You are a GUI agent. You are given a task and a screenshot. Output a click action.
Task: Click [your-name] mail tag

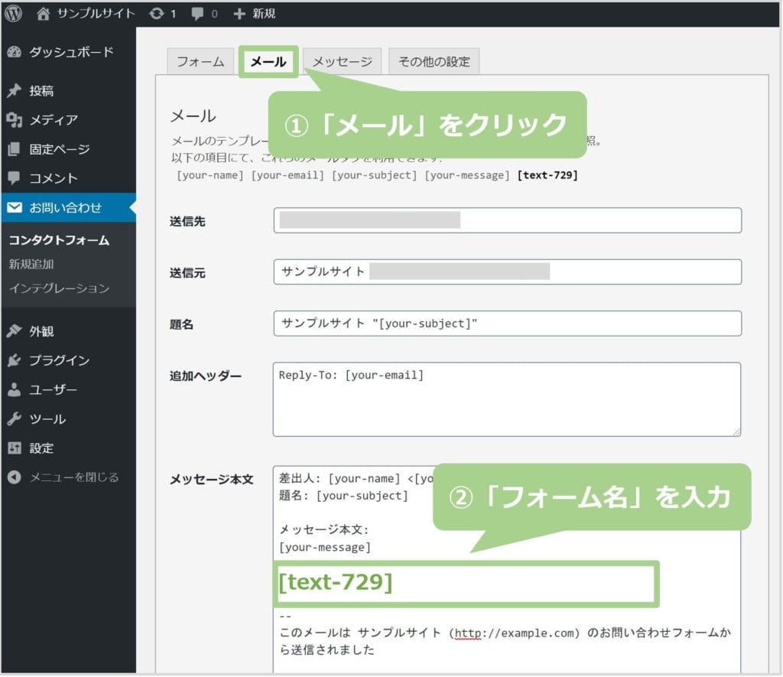210,175
